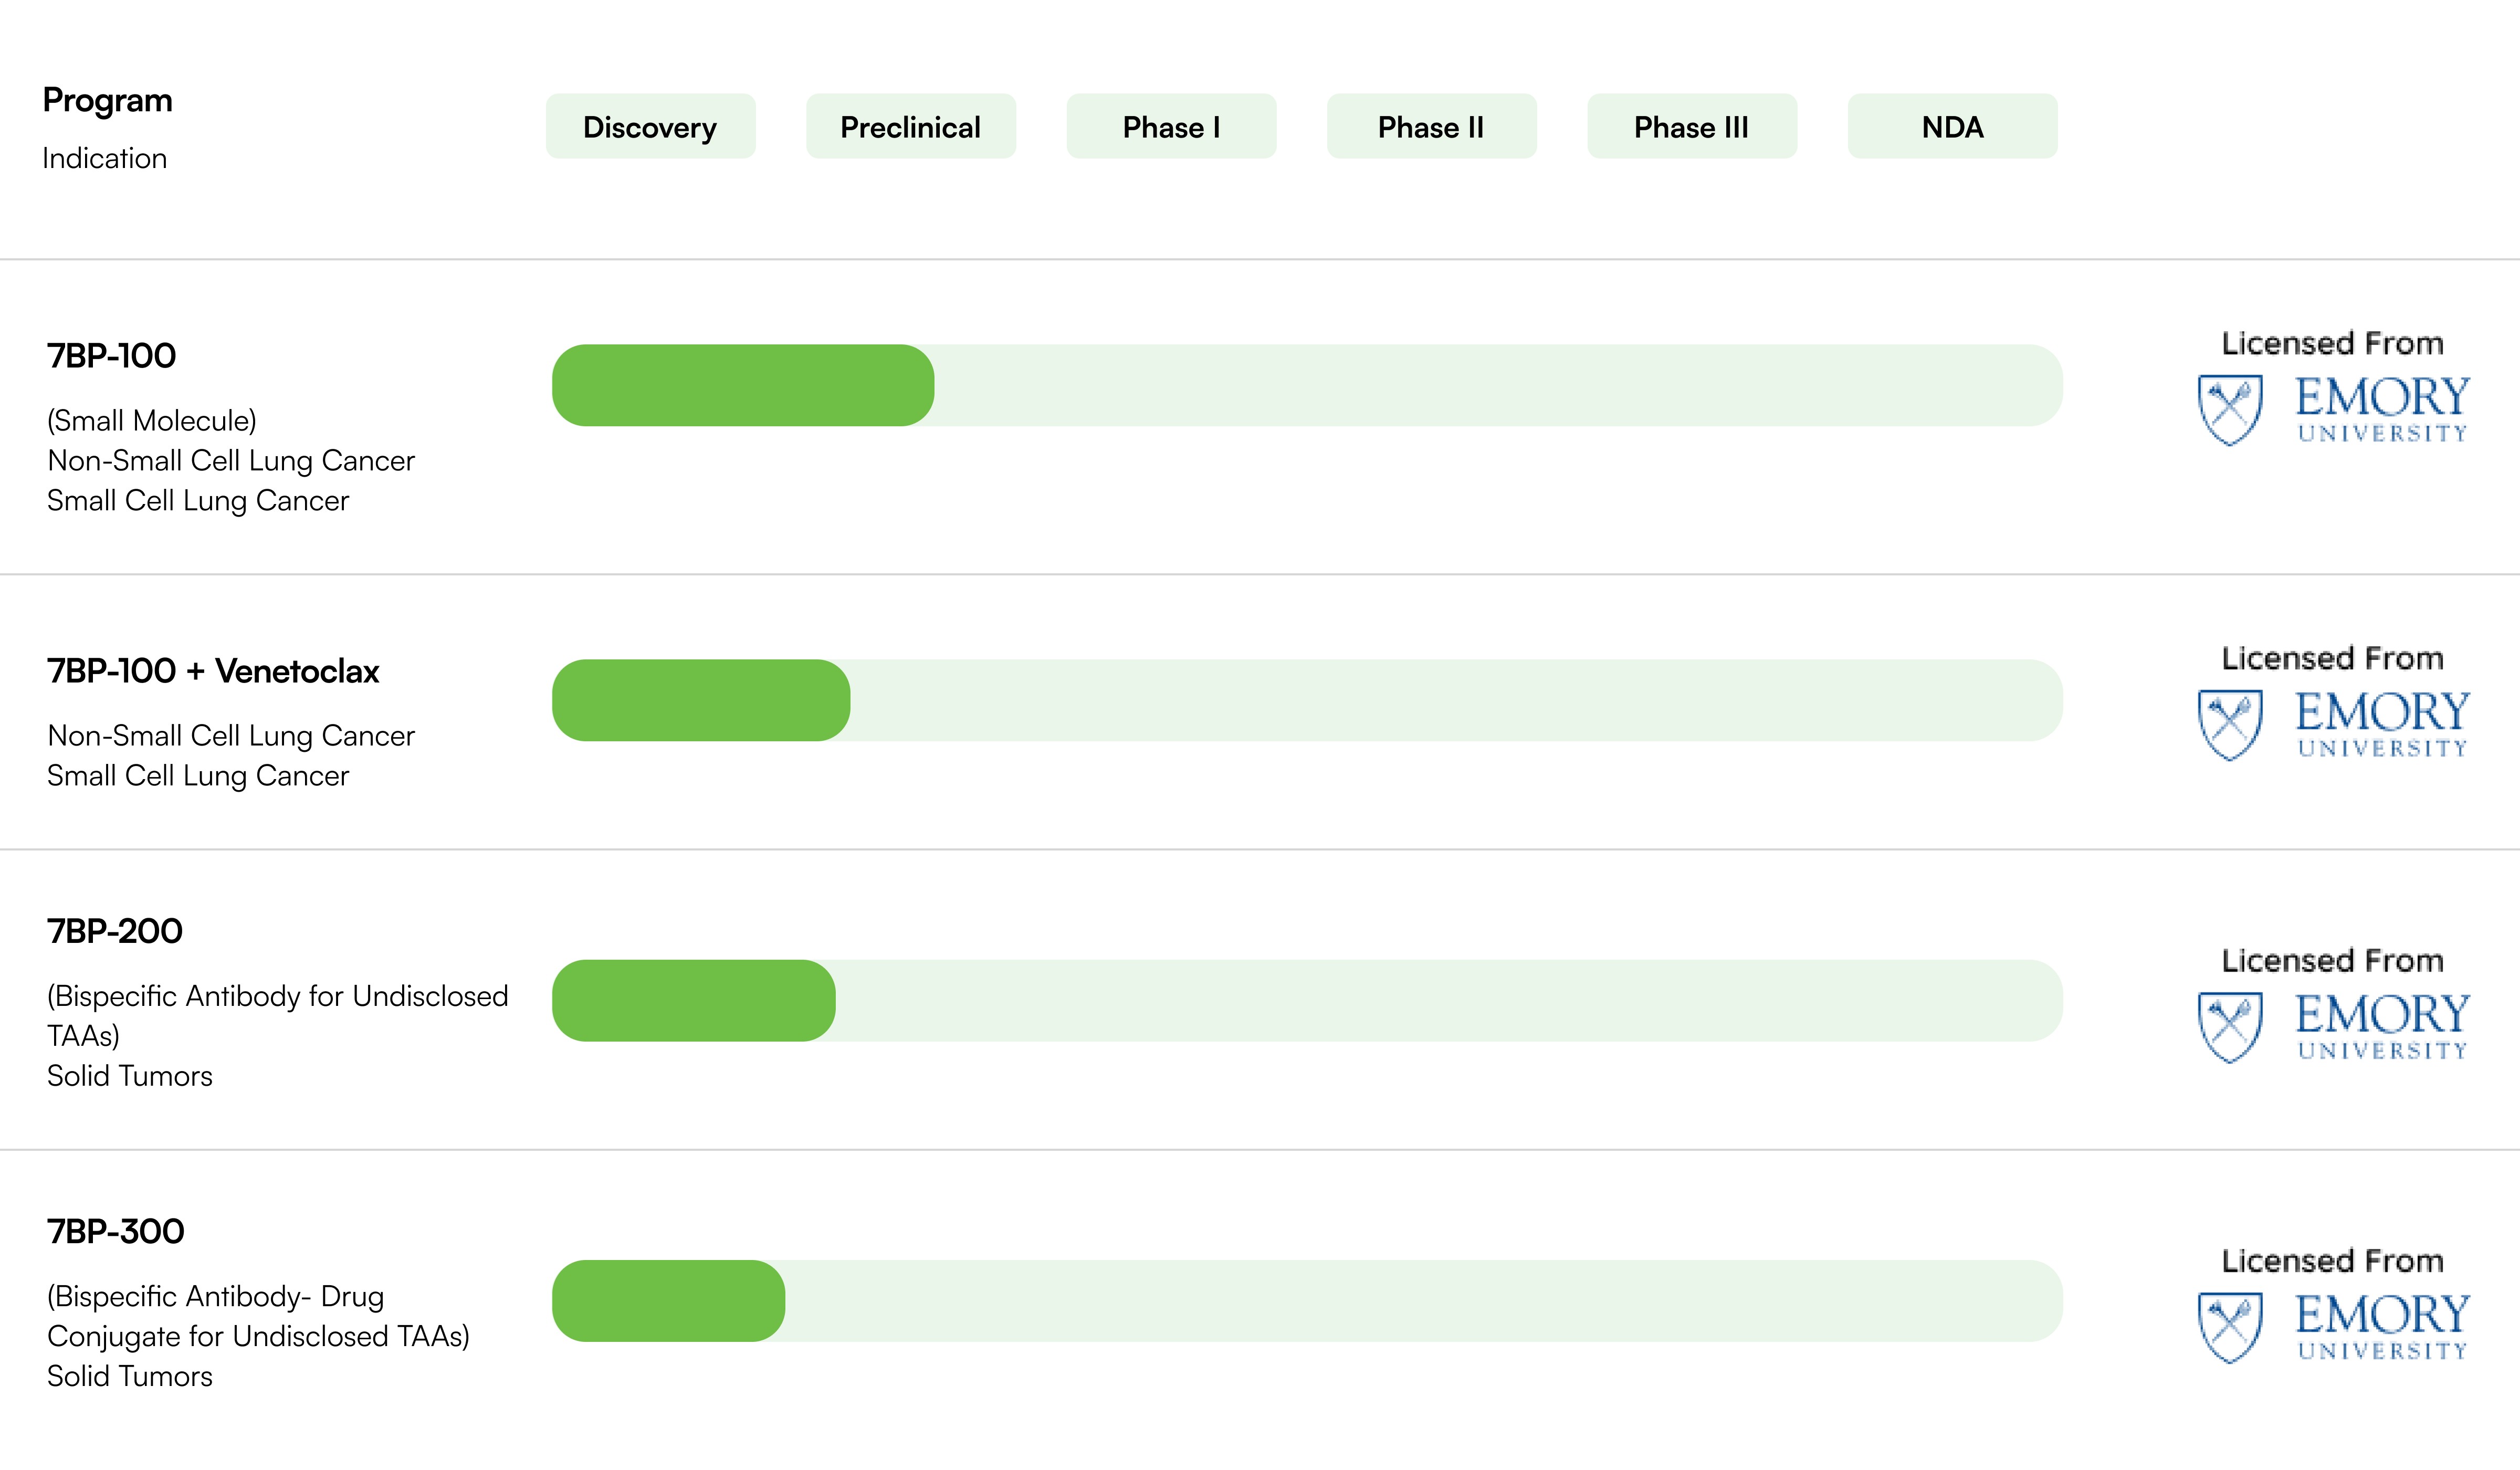Select the Phase I stage label

(1171, 127)
